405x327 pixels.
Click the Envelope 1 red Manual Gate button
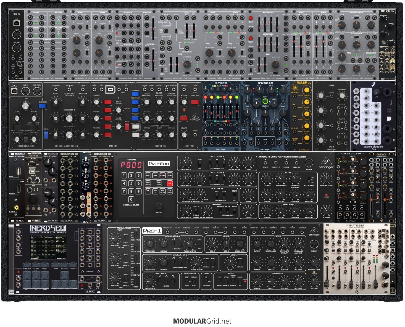(x=251, y=18)
